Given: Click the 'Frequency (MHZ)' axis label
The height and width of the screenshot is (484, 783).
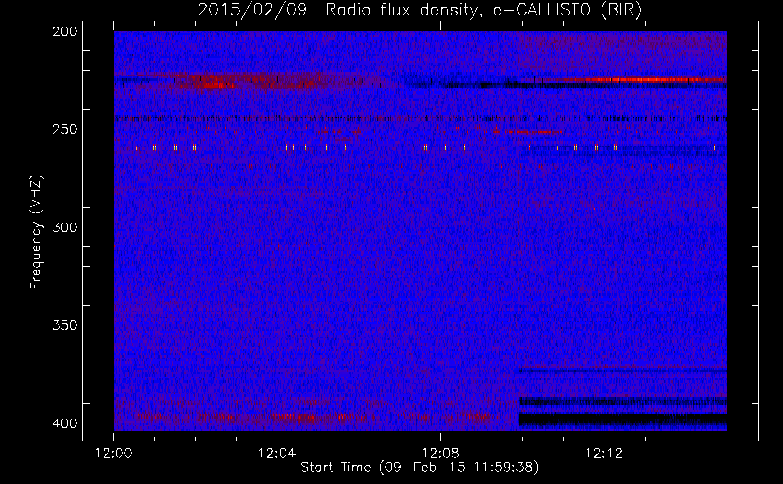Looking at the screenshot, I should [36, 232].
